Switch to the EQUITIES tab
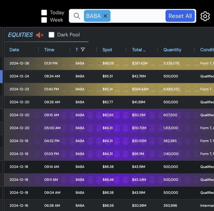 (20, 35)
